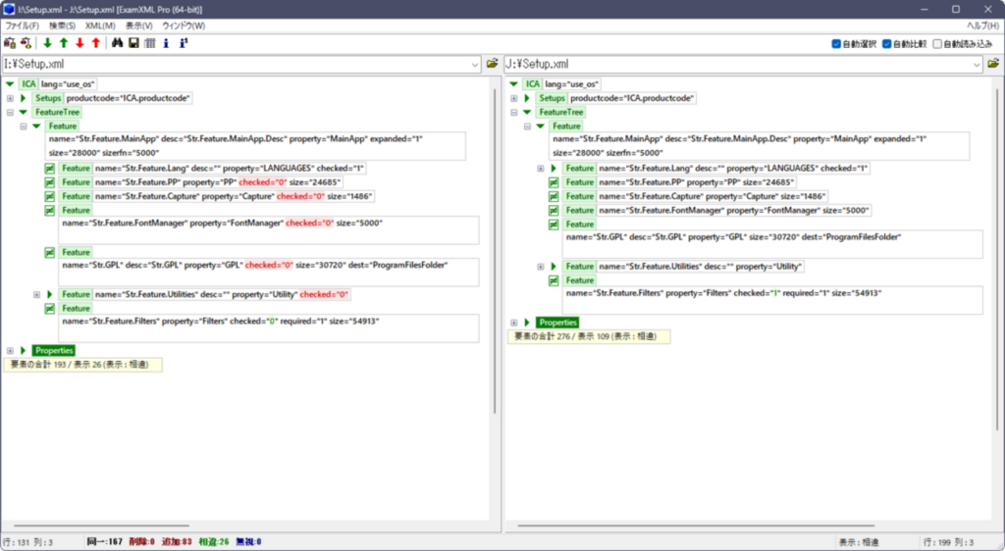Image resolution: width=1005 pixels, height=551 pixels.
Task: Open the XML(M) menu
Action: (101, 25)
